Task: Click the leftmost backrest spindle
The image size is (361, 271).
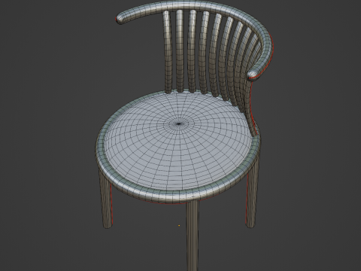Action: 168,52
